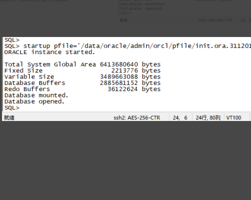Click the final SQL> prompt line
The height and width of the screenshot is (200, 251).
(x=12, y=108)
